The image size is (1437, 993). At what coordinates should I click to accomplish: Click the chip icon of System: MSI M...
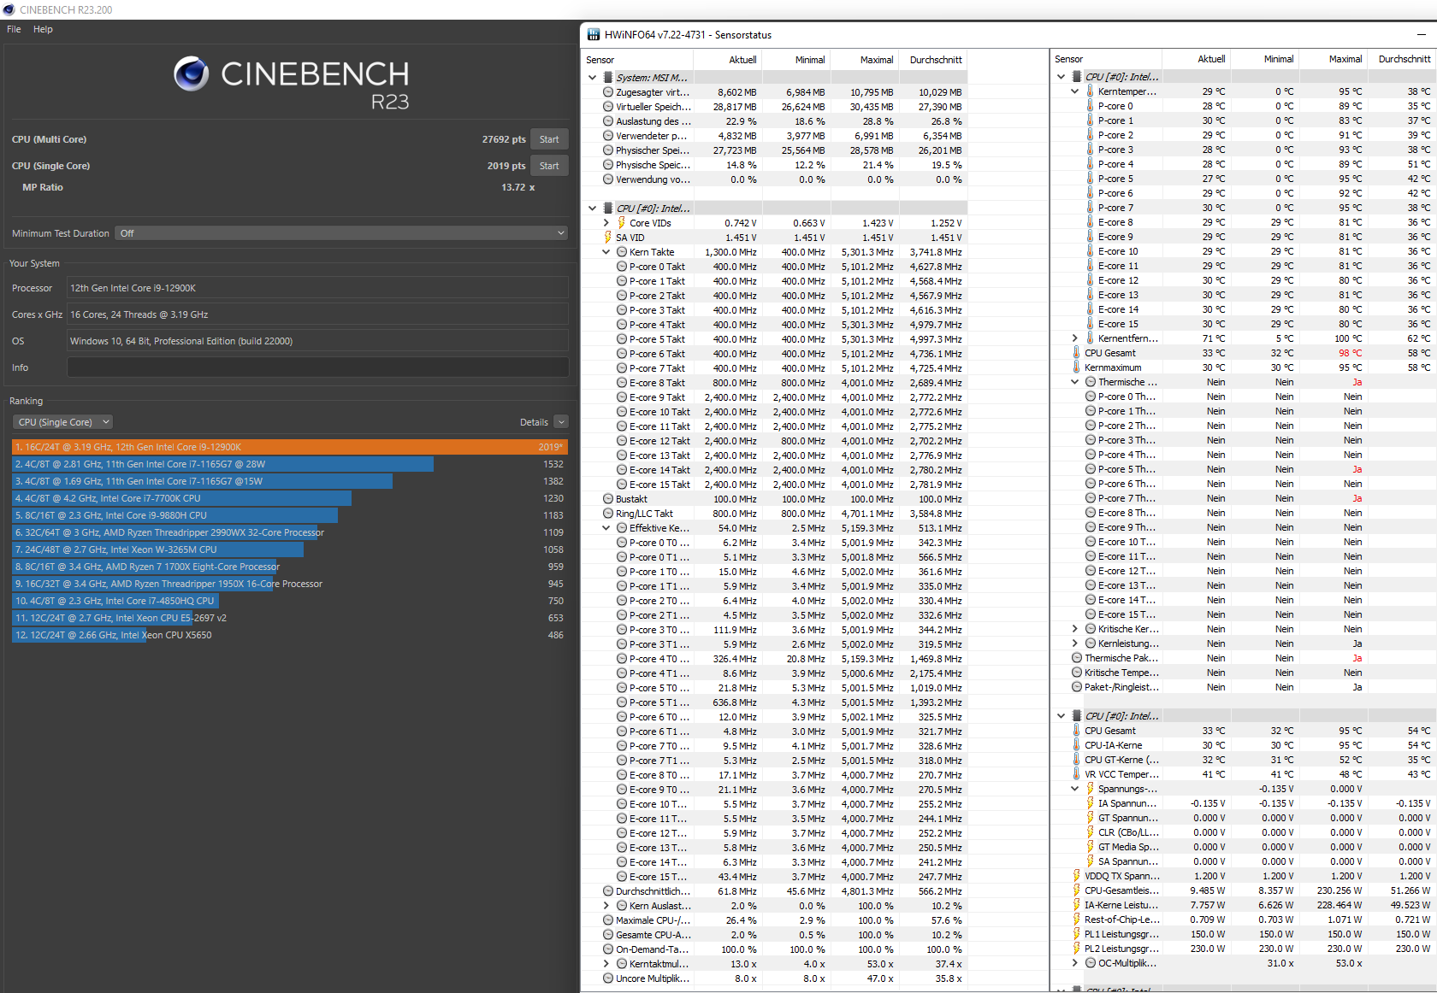[608, 78]
